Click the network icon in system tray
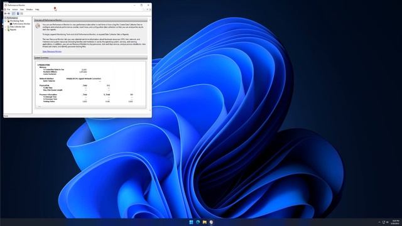Viewport: 402px width, 226px height. [384, 222]
